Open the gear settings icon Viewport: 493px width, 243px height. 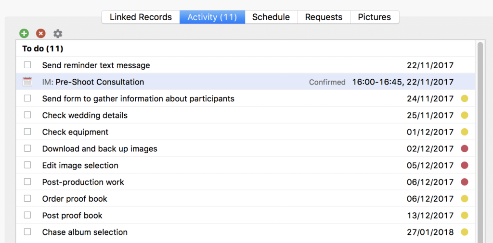(x=58, y=34)
